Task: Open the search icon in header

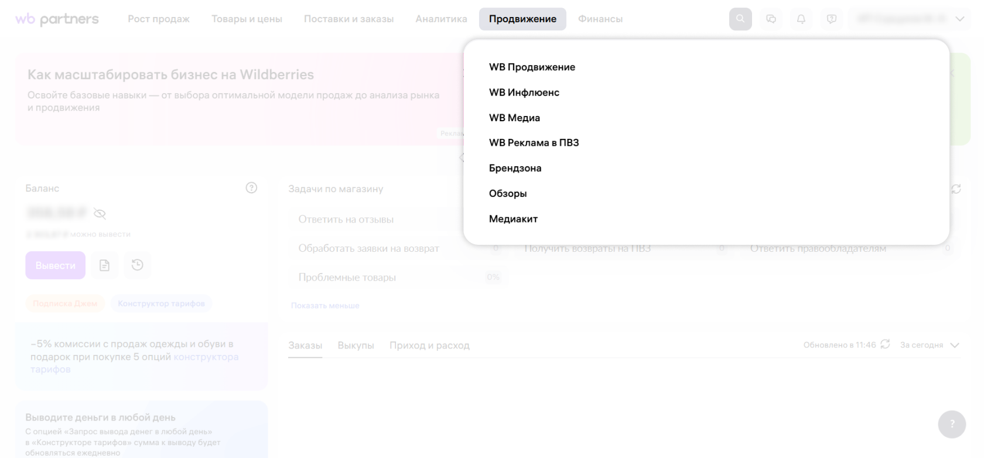Action: (x=740, y=19)
